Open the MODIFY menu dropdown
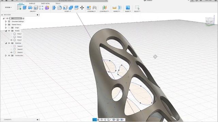The height and width of the screenshot is (122, 218). coord(67,11)
